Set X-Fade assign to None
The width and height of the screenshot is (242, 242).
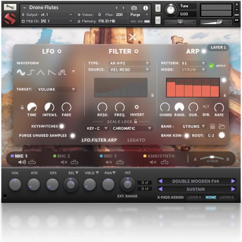point(211,197)
